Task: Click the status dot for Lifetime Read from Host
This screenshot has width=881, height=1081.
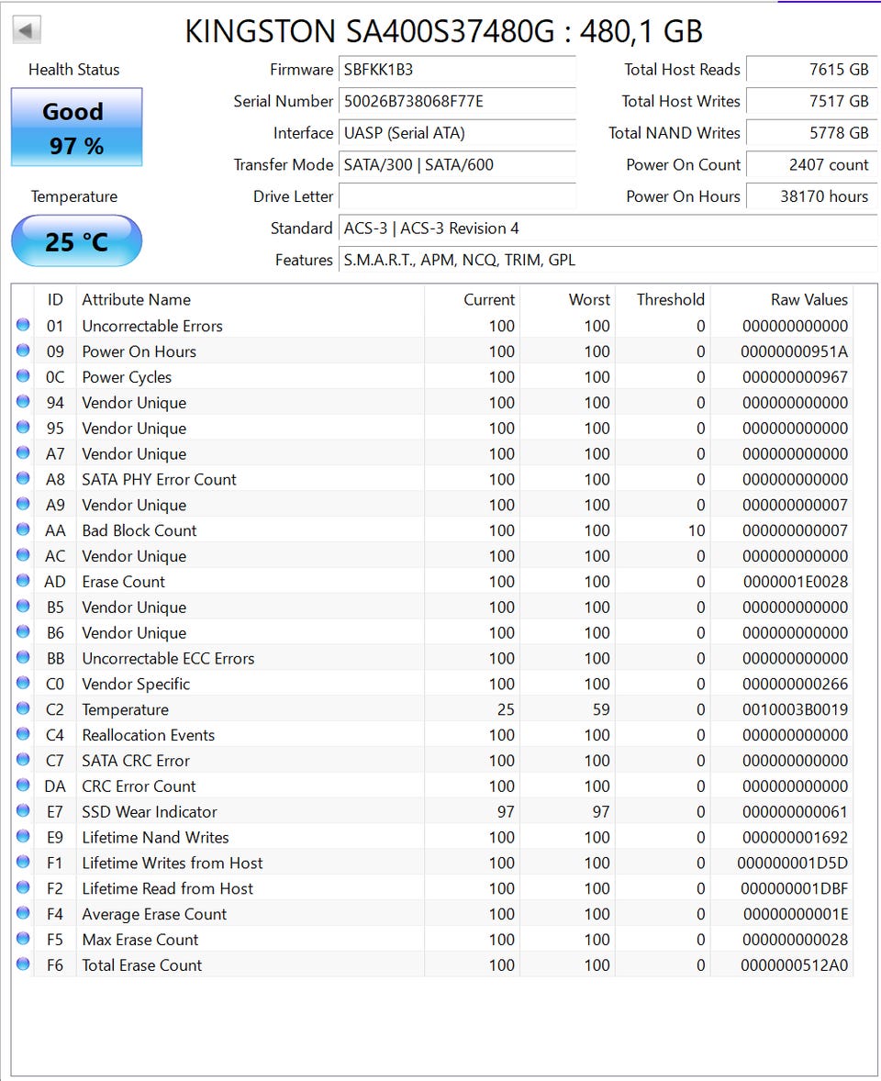Action: tap(23, 886)
